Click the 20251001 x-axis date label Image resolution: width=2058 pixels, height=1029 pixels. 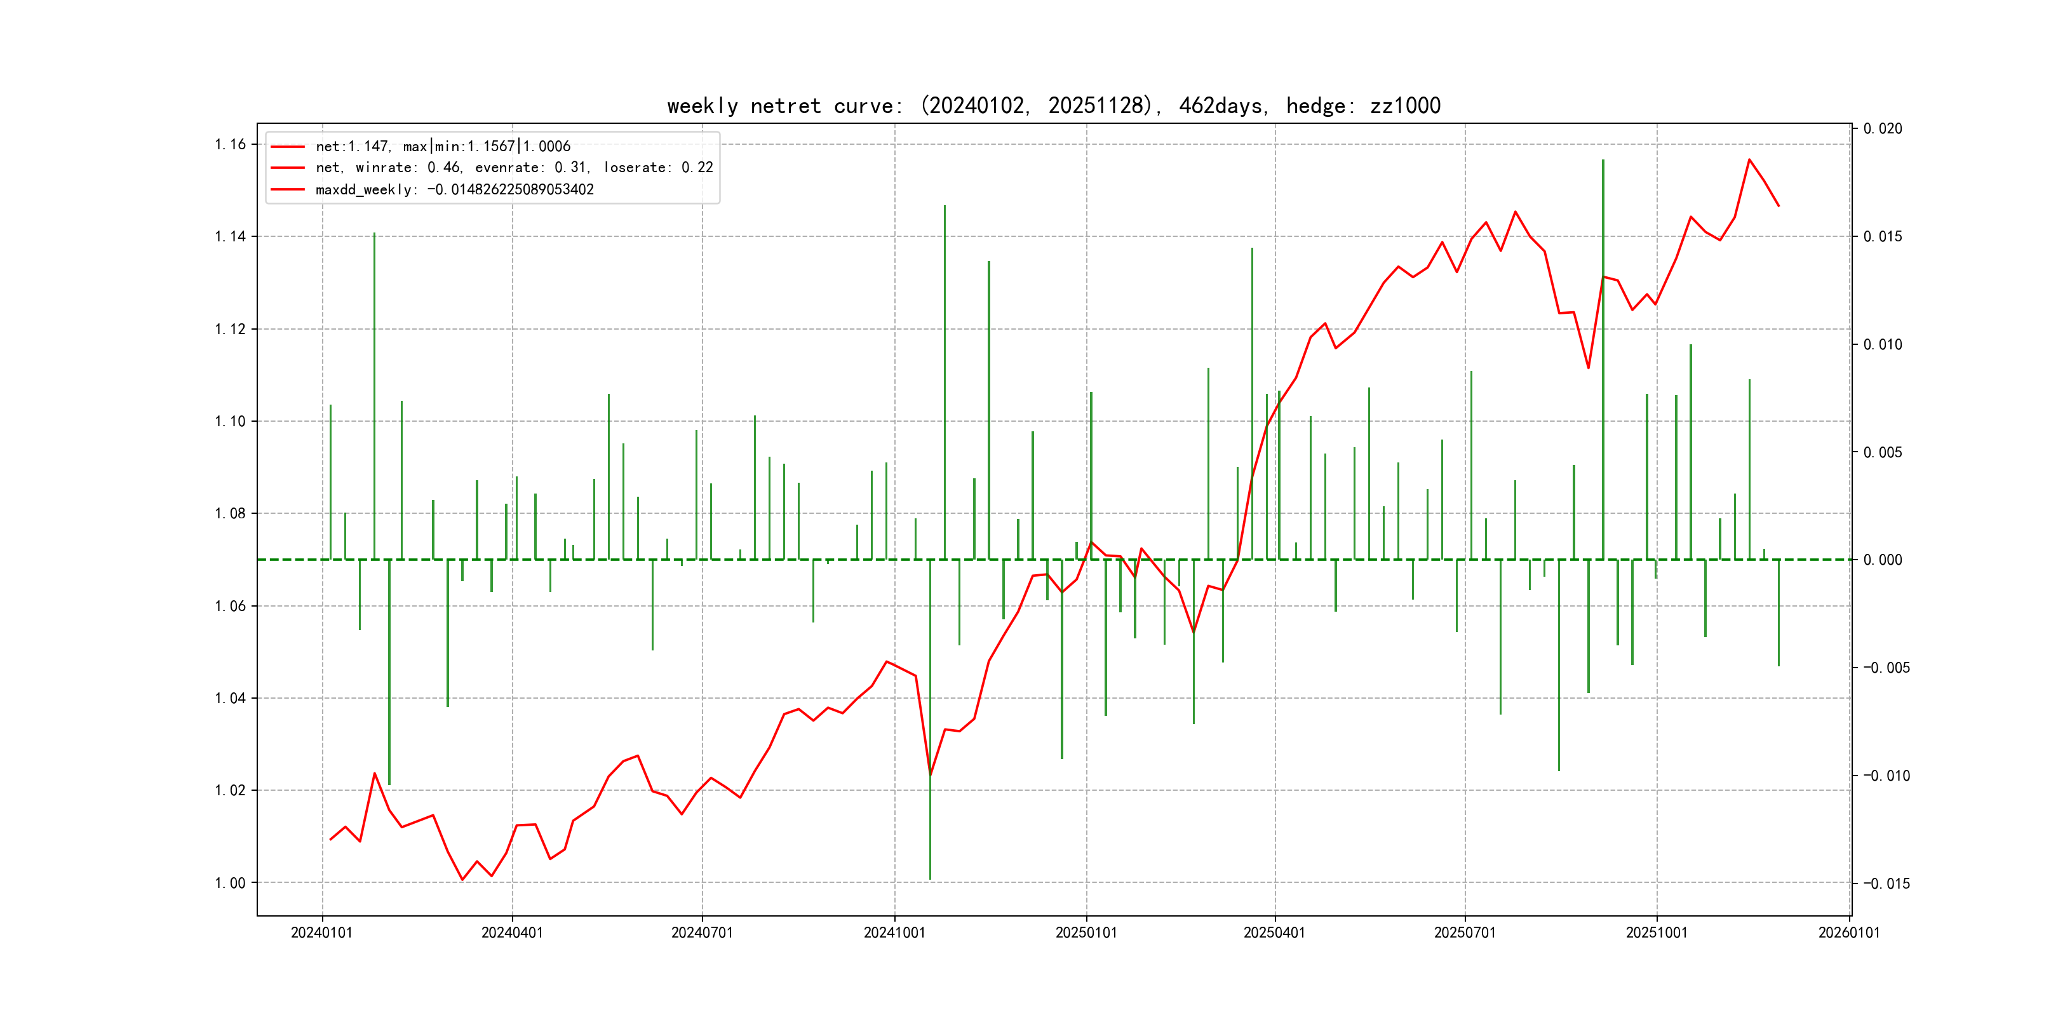click(1656, 932)
